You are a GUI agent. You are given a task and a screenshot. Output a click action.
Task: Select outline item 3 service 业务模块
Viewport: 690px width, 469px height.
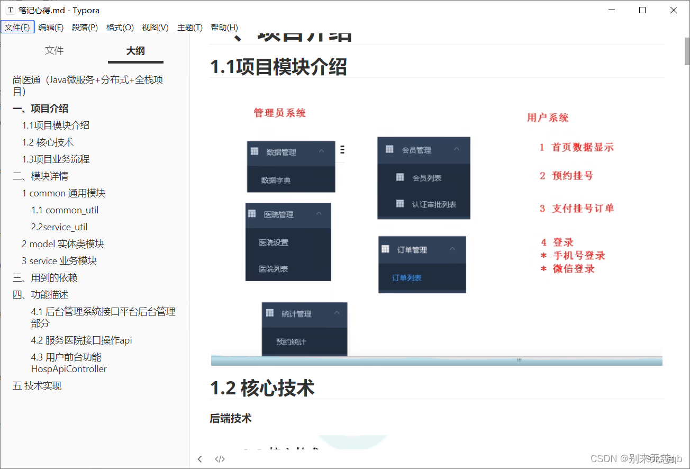tap(59, 261)
